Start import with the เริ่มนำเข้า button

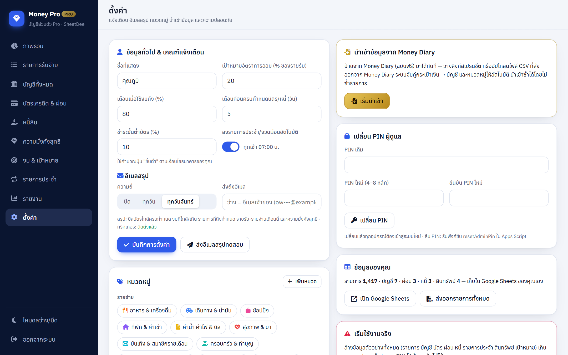[367, 101]
